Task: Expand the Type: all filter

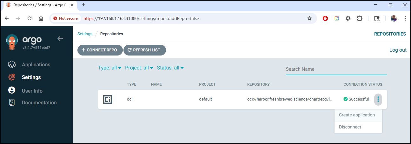Action: pos(109,68)
